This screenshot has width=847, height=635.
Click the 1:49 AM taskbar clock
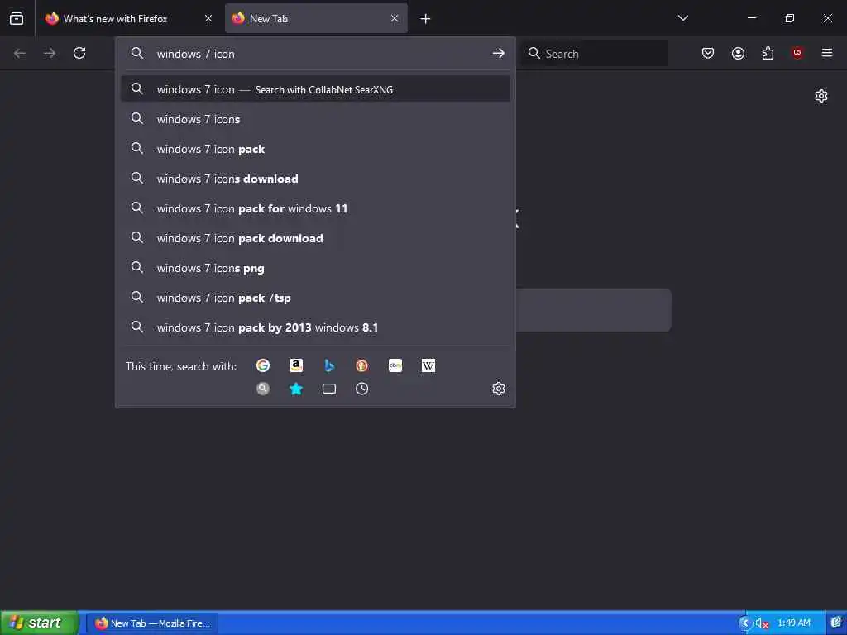(x=793, y=623)
